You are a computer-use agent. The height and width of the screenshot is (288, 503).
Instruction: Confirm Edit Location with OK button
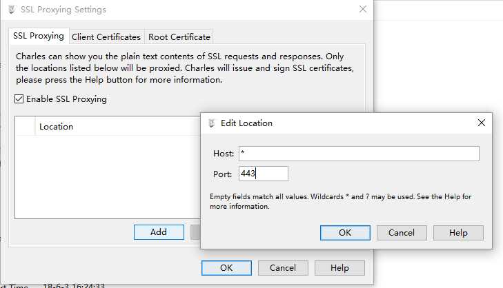(345, 233)
